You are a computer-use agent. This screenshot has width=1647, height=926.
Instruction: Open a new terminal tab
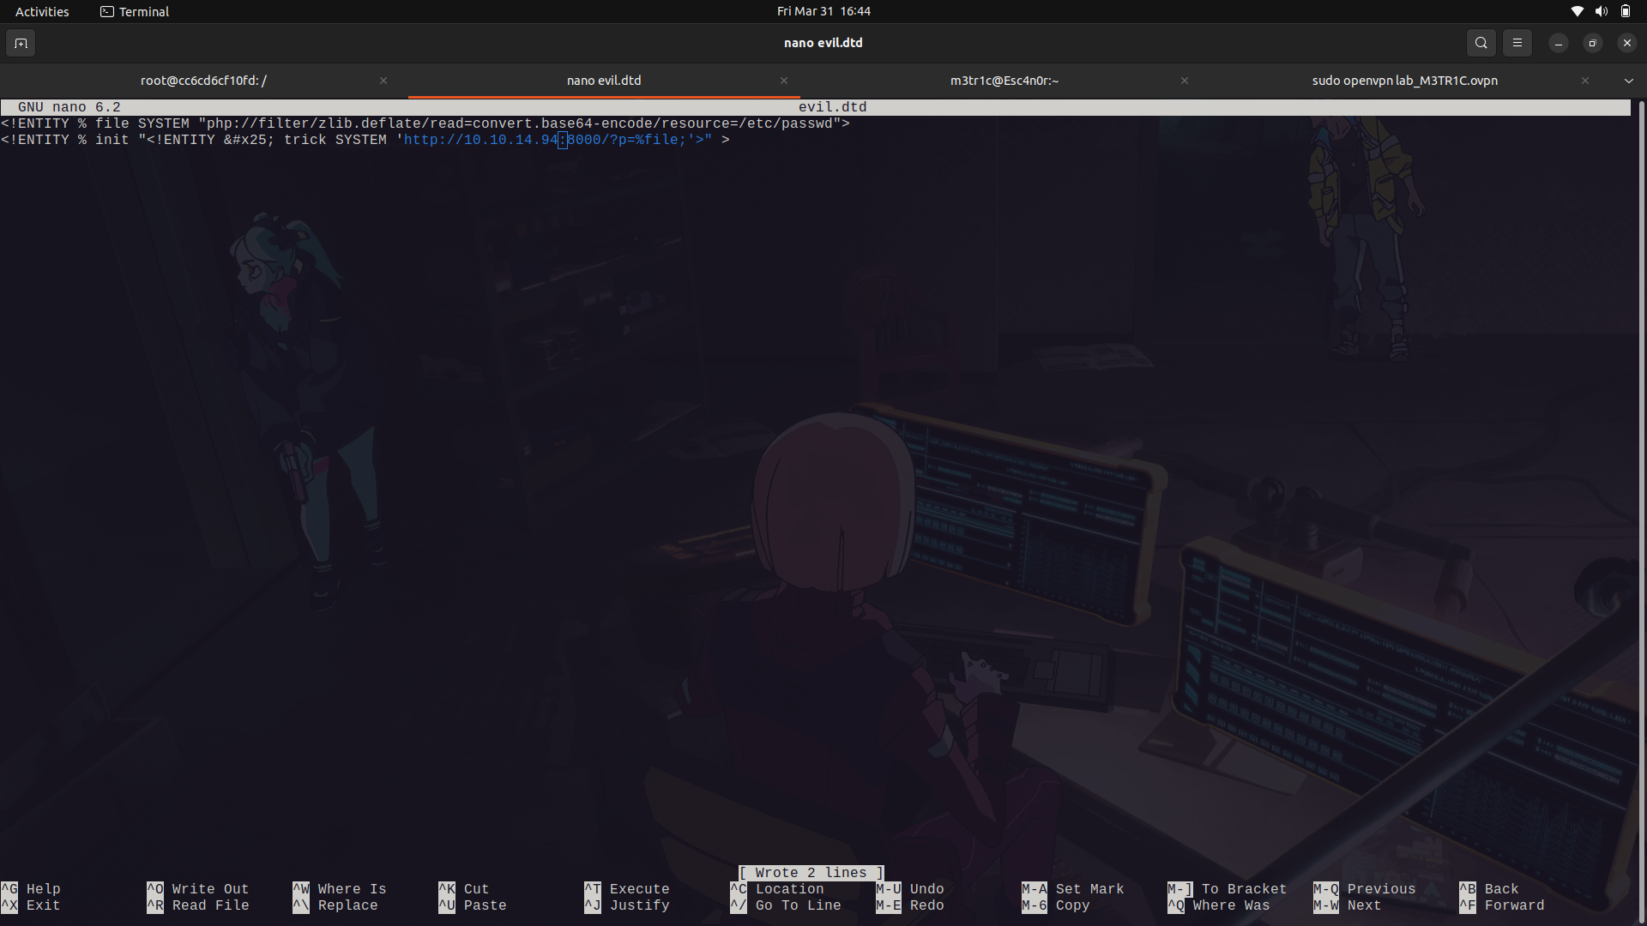(21, 42)
